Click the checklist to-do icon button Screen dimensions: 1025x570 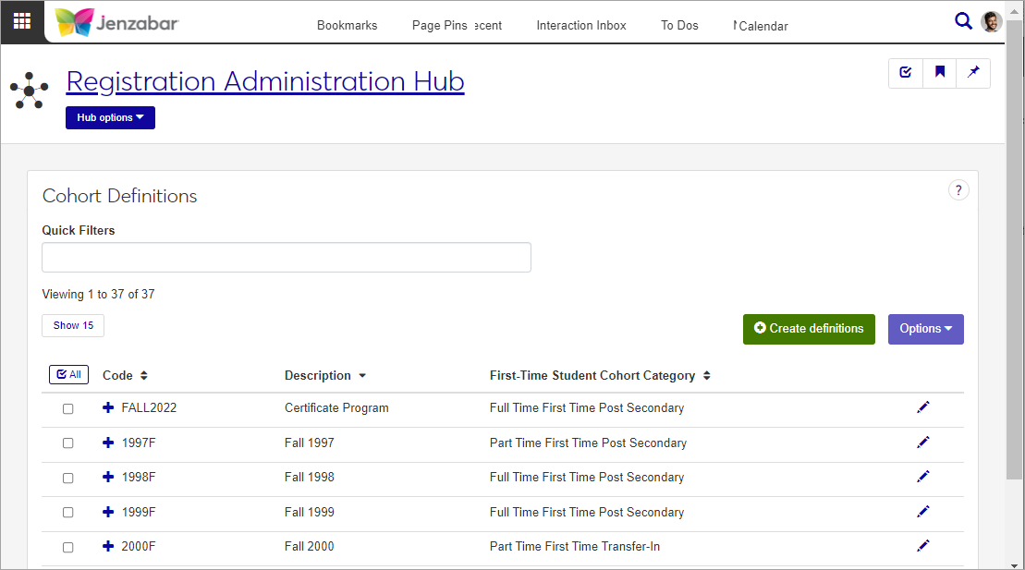(906, 72)
